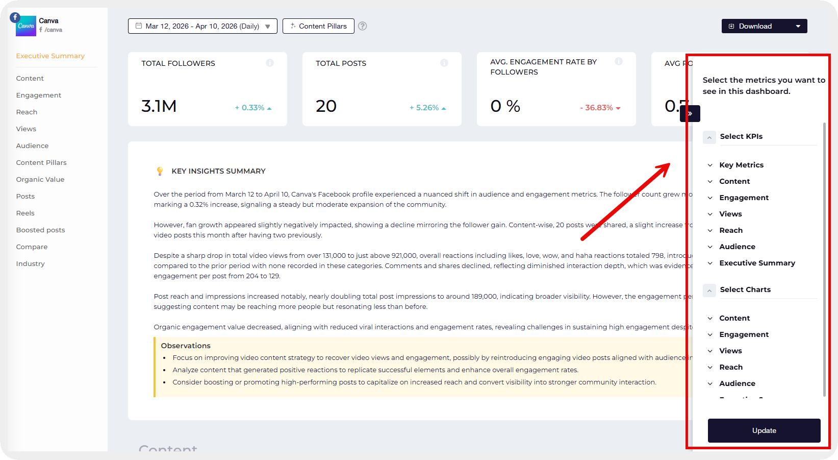This screenshot has width=838, height=460.
Task: Expand Content under Select KPIs
Action: 710,181
